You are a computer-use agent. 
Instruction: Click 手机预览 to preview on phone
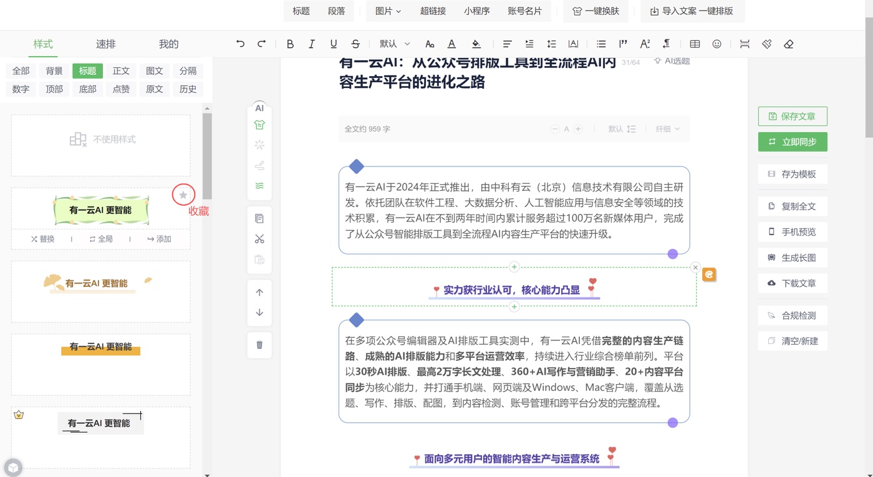[x=793, y=232]
